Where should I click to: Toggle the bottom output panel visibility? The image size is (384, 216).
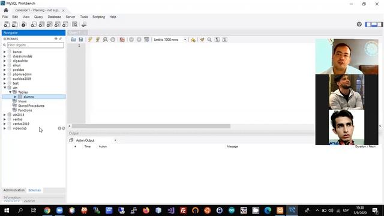[374, 24]
